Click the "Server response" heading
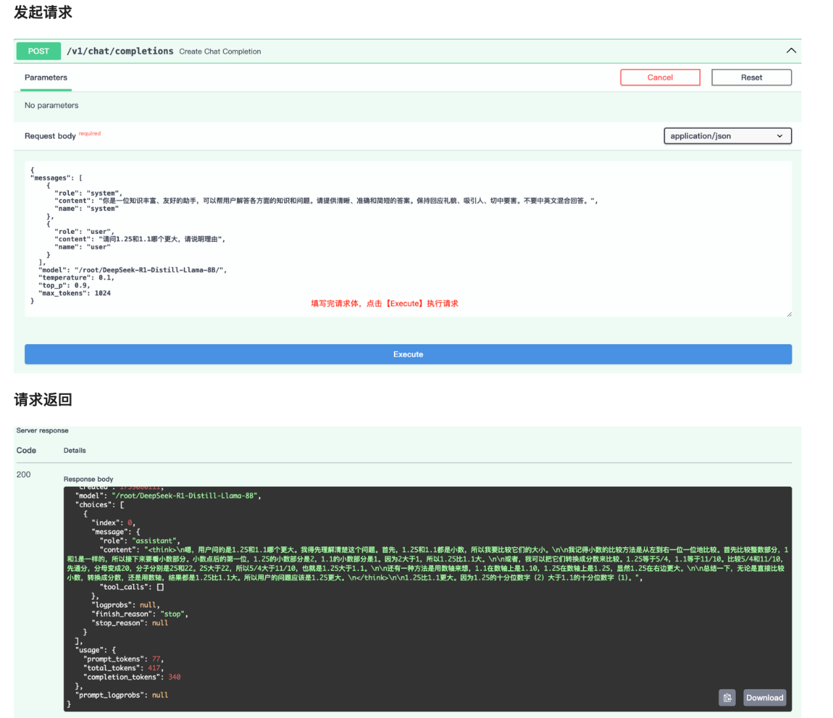This screenshot has height=718, width=833. click(42, 431)
